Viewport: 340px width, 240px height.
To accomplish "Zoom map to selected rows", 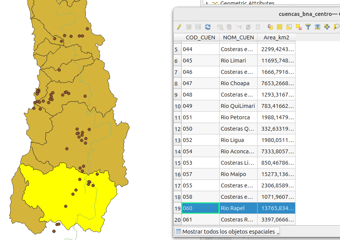I will click(336, 27).
